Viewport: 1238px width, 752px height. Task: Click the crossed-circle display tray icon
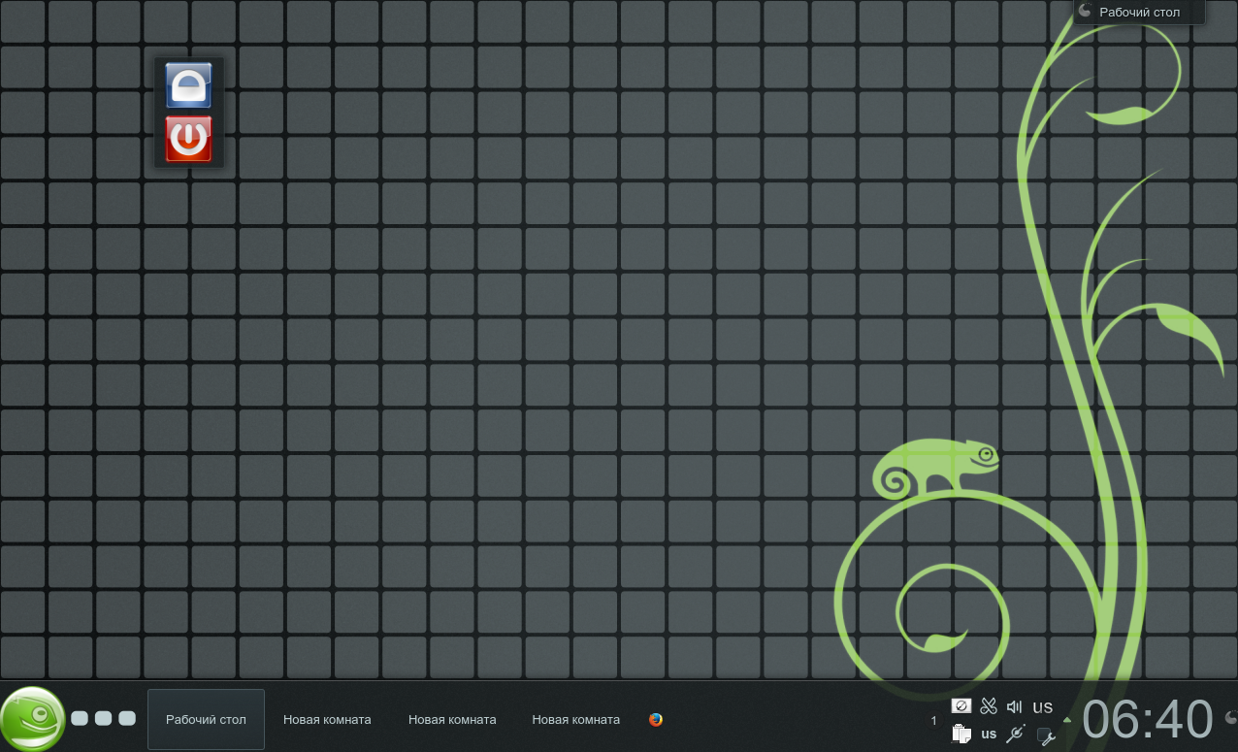click(x=961, y=706)
